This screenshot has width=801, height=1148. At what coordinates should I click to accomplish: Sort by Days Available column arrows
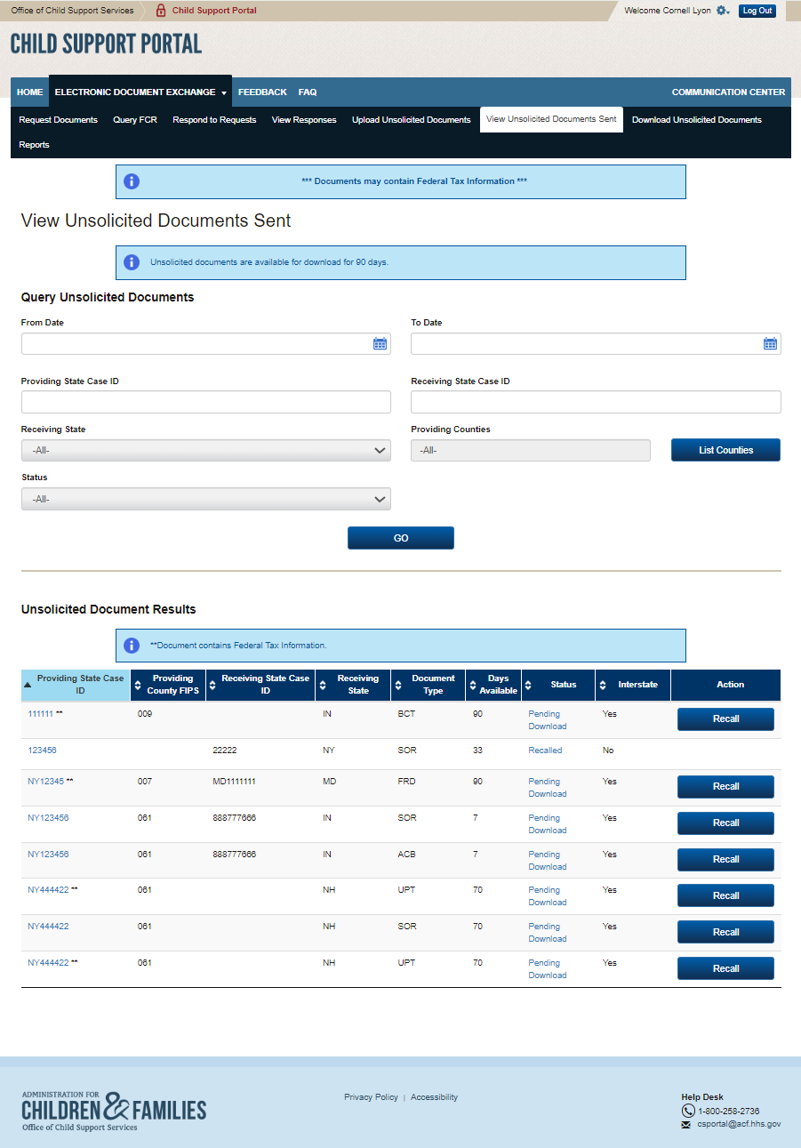coord(473,685)
